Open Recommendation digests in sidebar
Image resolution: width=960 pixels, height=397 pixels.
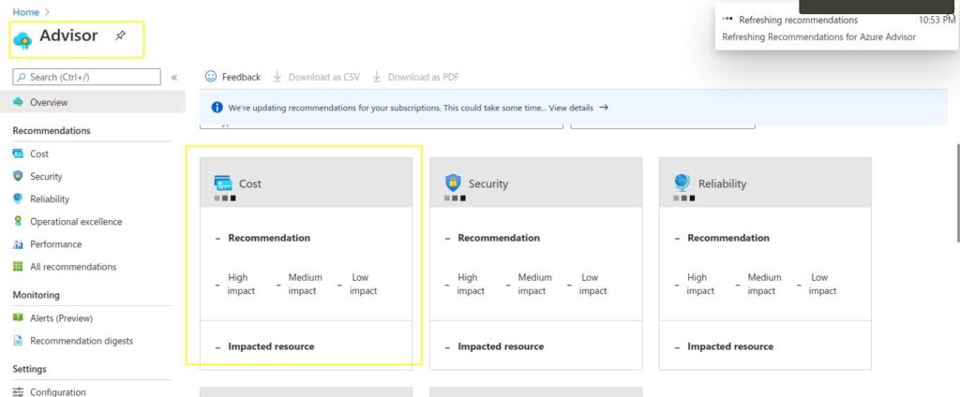82,341
